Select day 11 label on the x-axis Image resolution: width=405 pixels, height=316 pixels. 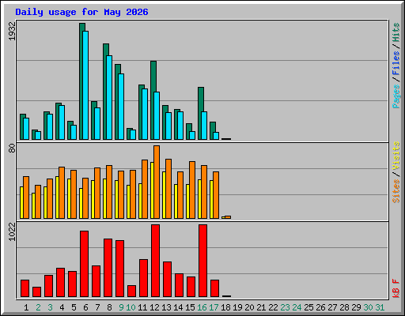point(142,307)
